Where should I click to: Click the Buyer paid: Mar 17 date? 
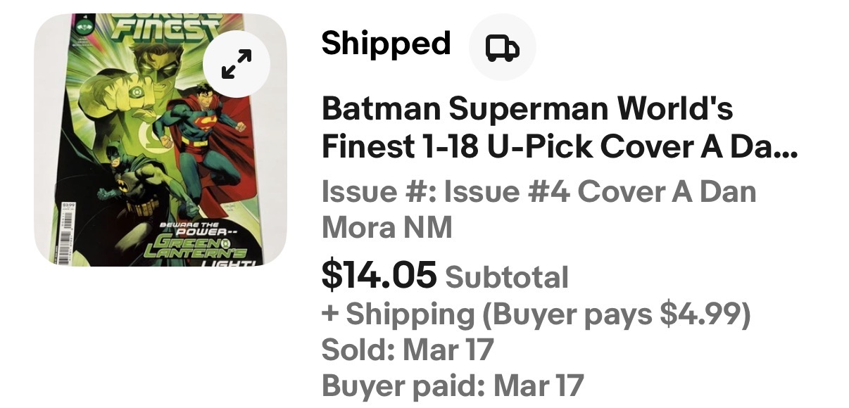pos(452,385)
